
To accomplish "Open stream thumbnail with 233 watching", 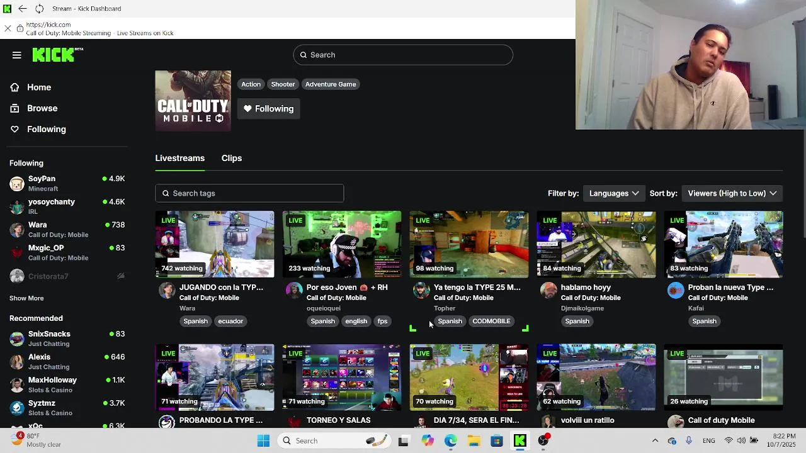I will coord(342,244).
